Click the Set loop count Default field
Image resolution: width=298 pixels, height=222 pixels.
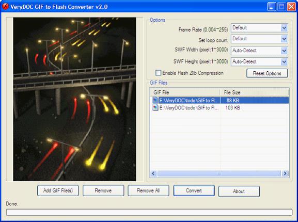click(x=256, y=39)
